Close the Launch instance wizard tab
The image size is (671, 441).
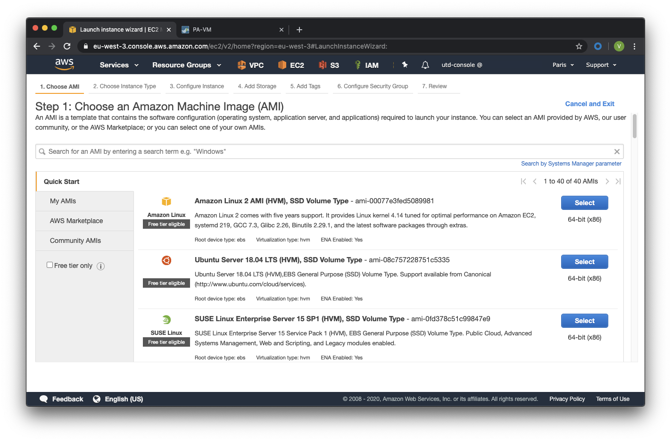coord(169,30)
